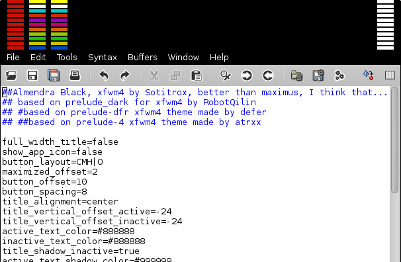
Task: Place cursor on 'title_alignment=center' line
Action: (x=60, y=202)
